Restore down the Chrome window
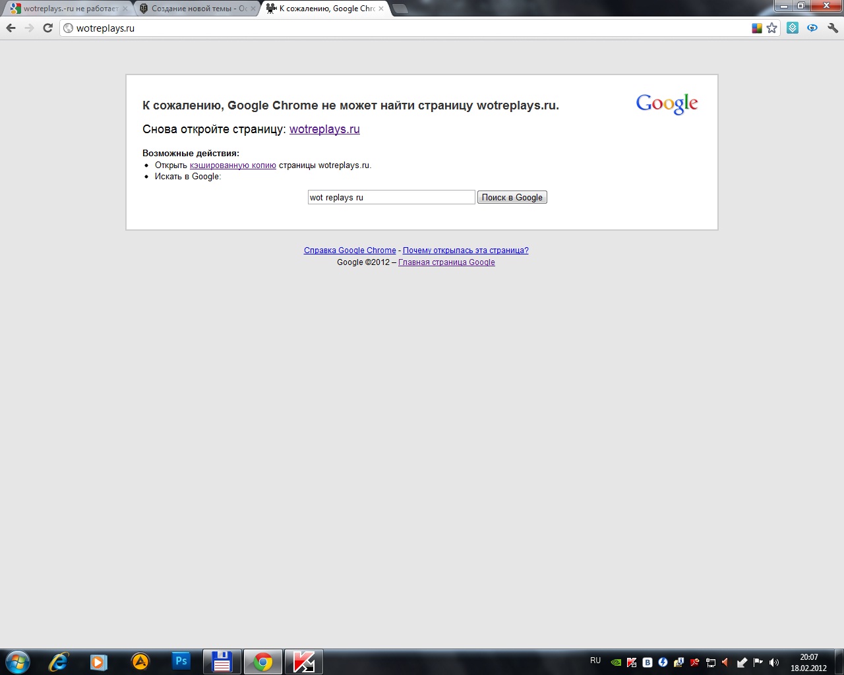 pyautogui.click(x=801, y=6)
